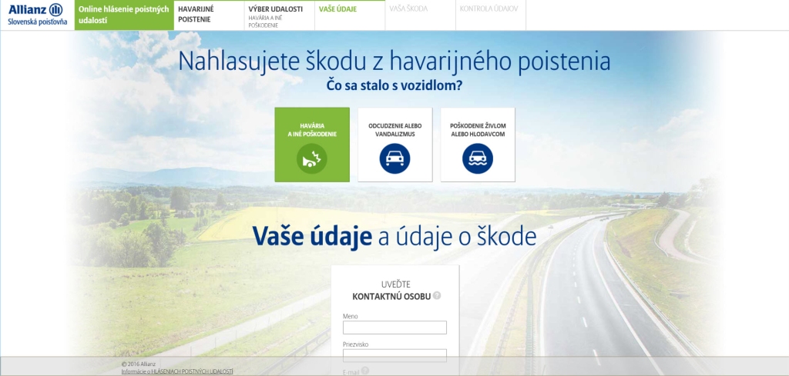The image size is (789, 376).
Task: Click the Allianz Slovenská poisťovňa logo
Action: click(37, 15)
